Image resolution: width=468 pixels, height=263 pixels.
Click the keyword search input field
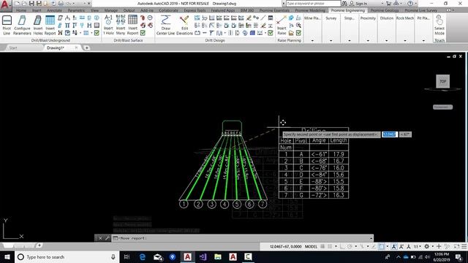pyautogui.click(x=313, y=4)
